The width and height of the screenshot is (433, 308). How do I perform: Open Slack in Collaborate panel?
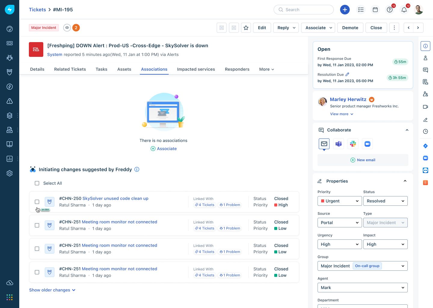[x=353, y=144]
